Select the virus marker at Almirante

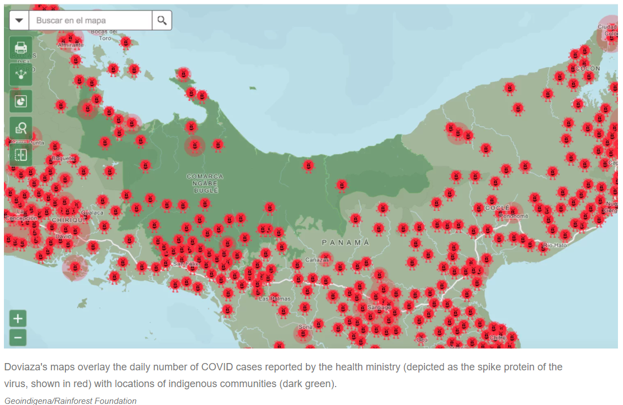pyautogui.click(x=70, y=39)
